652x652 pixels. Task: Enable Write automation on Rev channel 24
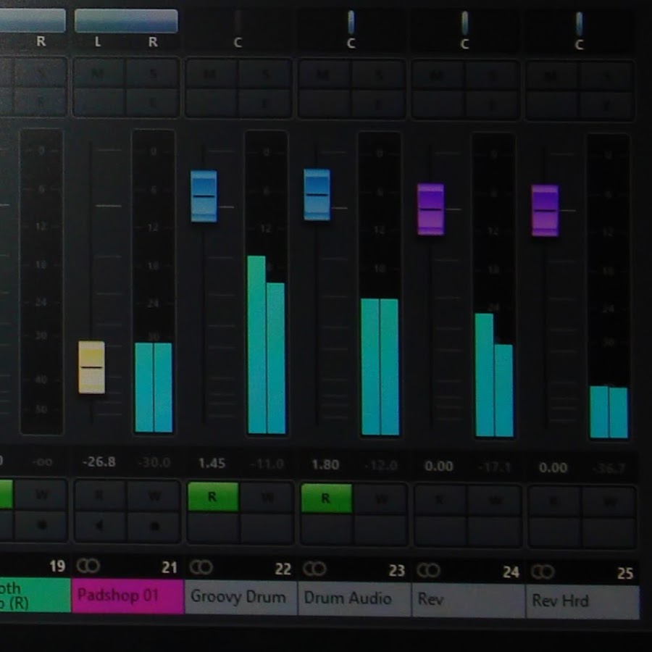[x=494, y=501]
